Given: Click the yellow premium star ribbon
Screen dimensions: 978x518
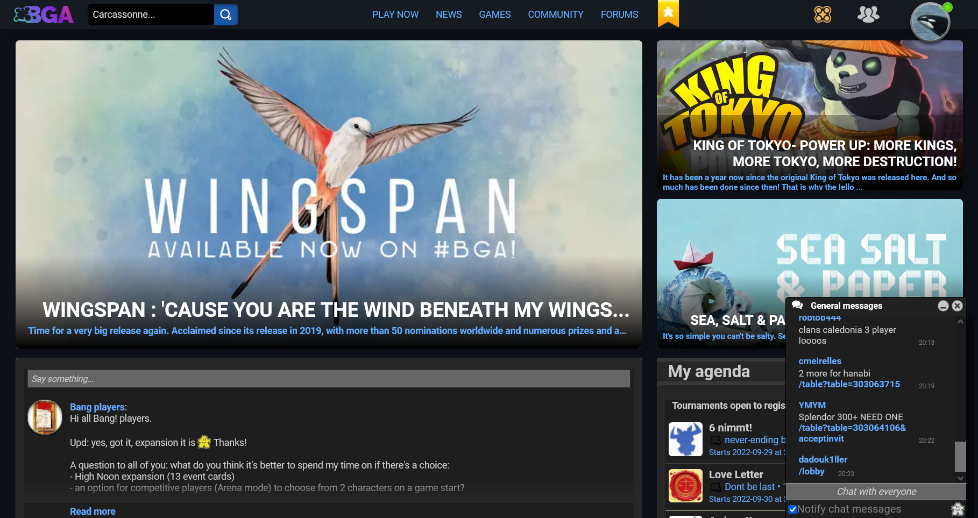Looking at the screenshot, I should pos(668,13).
